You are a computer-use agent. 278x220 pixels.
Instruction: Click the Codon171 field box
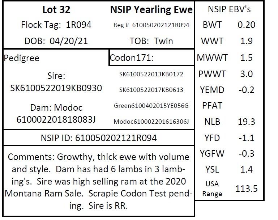click(151, 58)
